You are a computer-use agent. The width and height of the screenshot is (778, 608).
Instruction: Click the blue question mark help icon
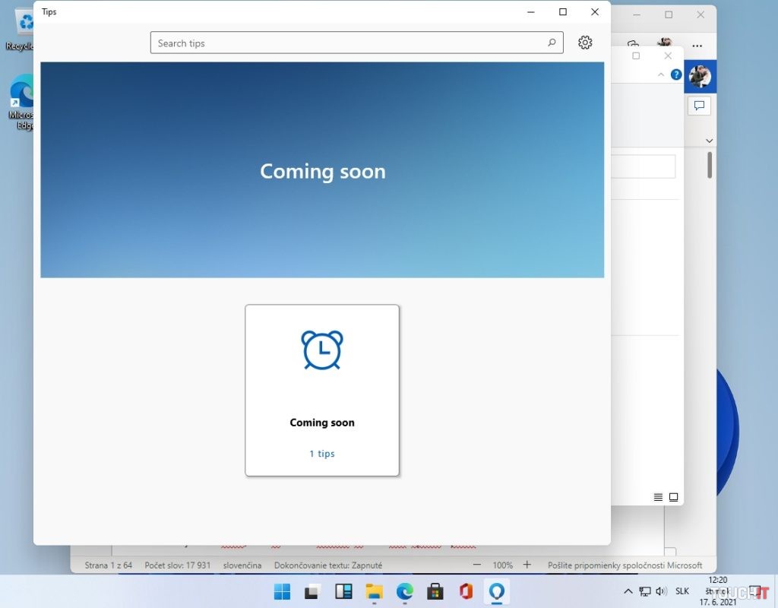[675, 74]
